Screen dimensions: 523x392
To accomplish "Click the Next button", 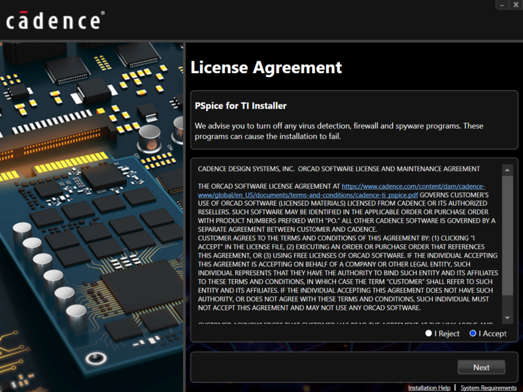I will 481,367.
